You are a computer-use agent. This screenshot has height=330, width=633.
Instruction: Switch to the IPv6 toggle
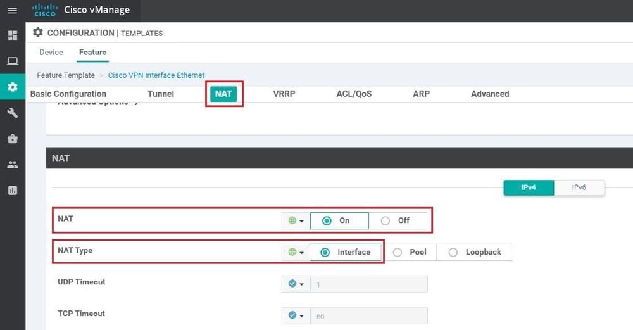pos(579,187)
